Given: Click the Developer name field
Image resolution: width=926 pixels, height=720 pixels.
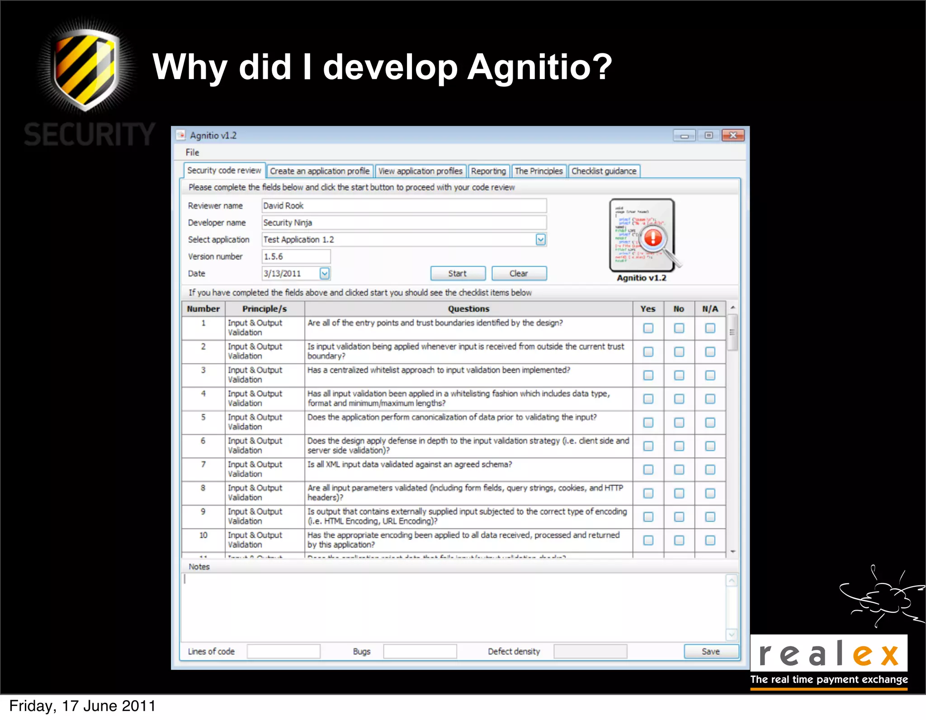Looking at the screenshot, I should 404,222.
